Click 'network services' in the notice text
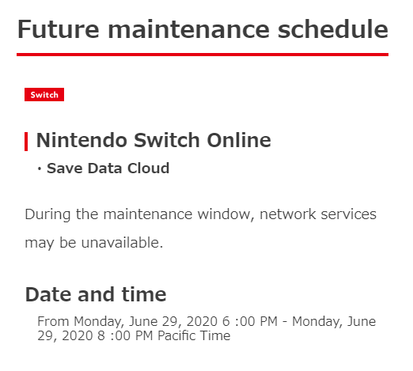 coord(318,214)
